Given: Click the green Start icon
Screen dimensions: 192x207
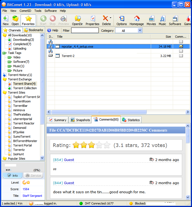Looking at the screenshot, I should point(43,20).
